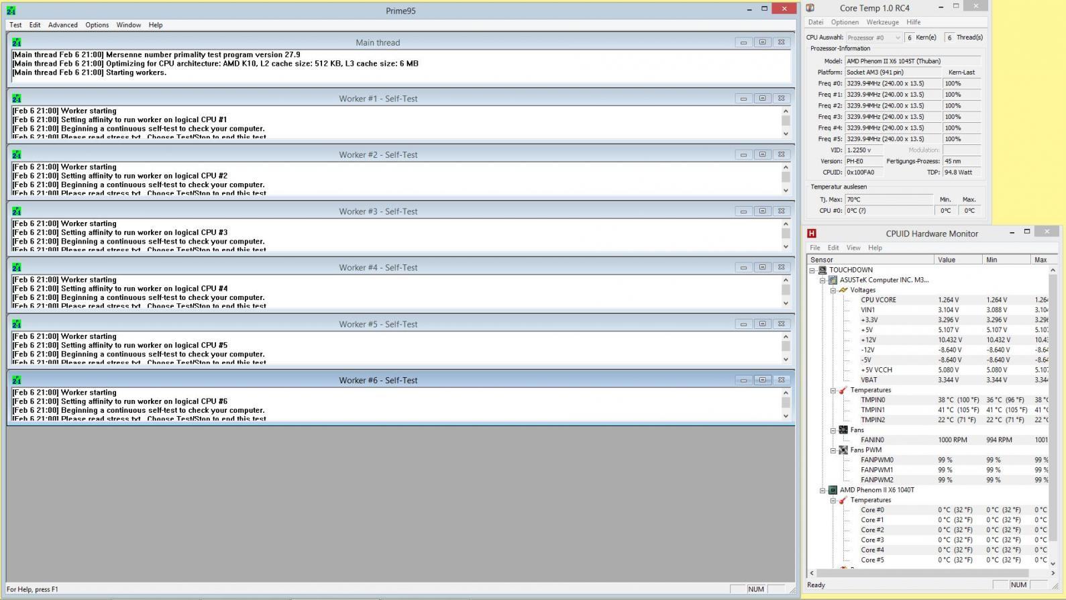Collapse the TOUCHDOWN tree node
This screenshot has height=600, width=1066.
[812, 270]
